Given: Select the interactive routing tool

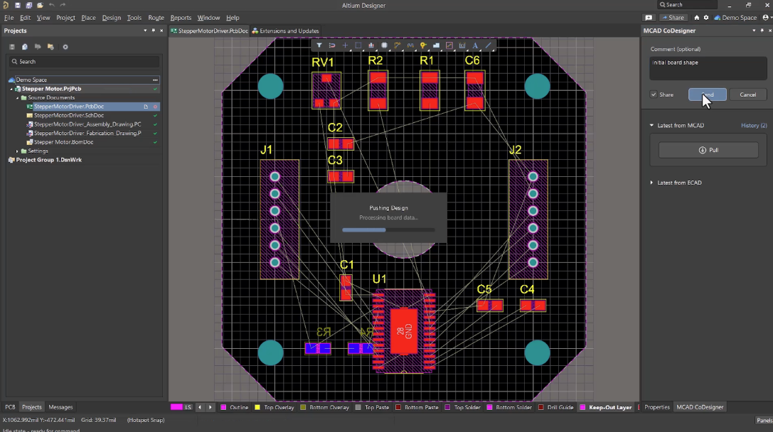Looking at the screenshot, I should [398, 45].
